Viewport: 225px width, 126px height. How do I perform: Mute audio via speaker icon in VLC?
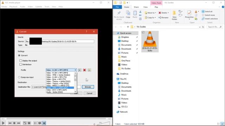pyautogui.click(x=94, y=124)
